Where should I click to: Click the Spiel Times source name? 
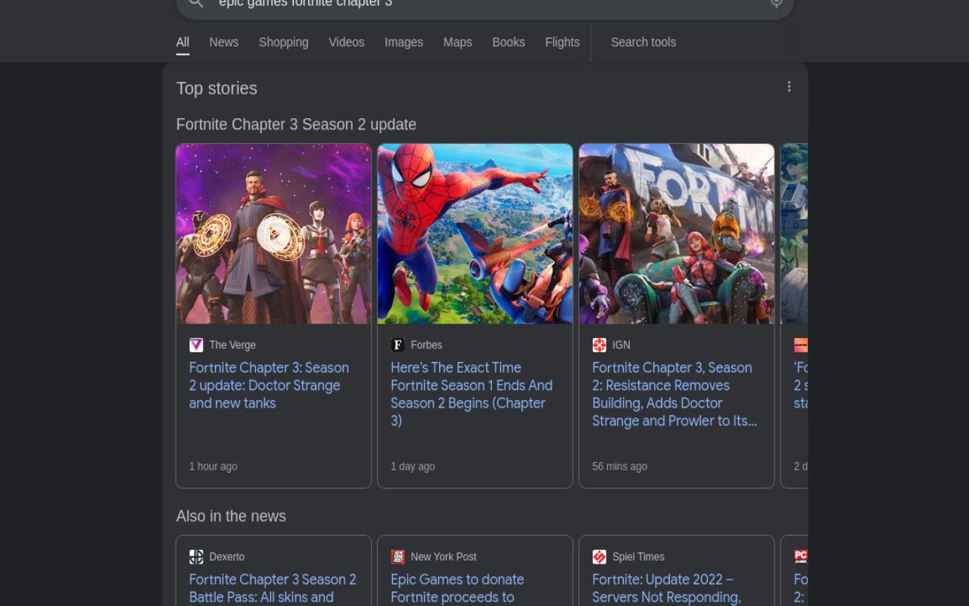coord(638,557)
